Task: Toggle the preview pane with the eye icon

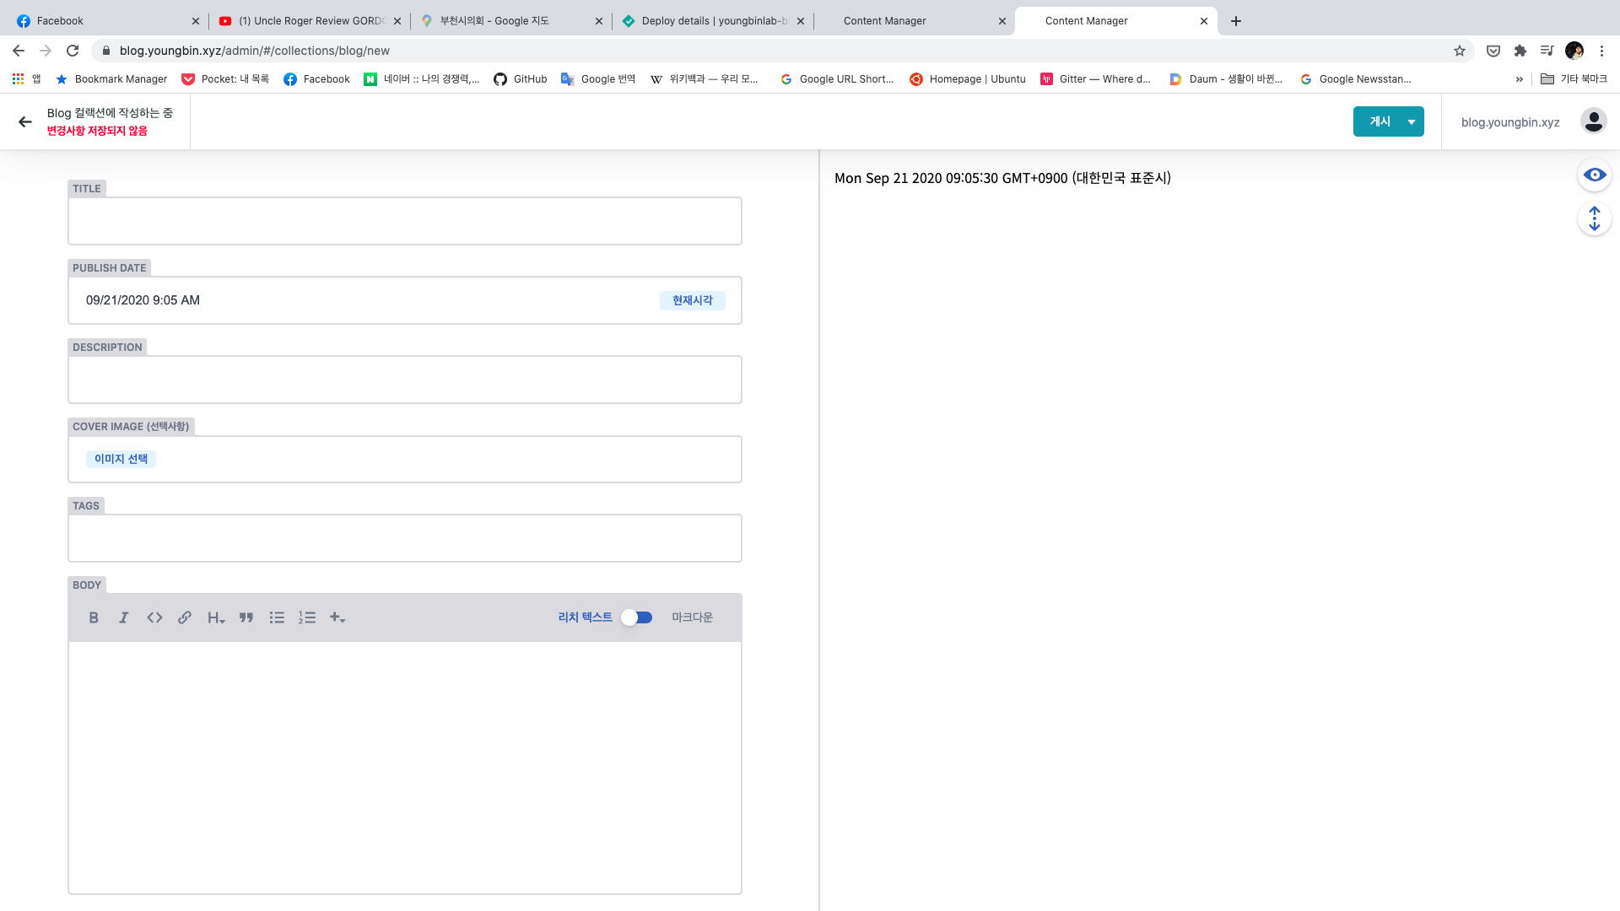Action: (x=1594, y=175)
